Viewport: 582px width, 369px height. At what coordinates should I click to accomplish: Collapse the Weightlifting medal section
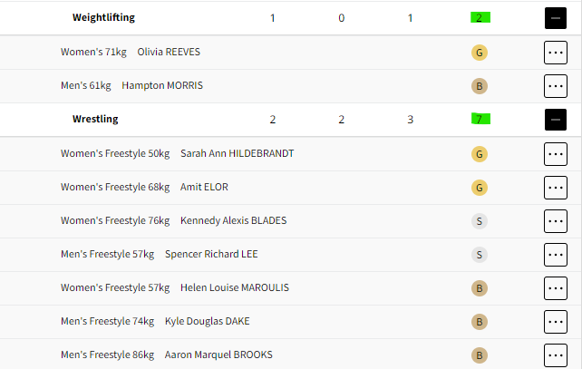[x=556, y=18]
